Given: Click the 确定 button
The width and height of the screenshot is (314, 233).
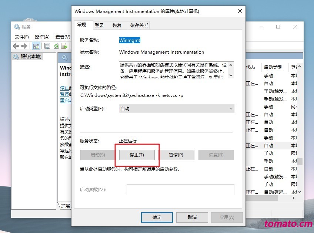Looking at the screenshot, I should coord(157,217).
